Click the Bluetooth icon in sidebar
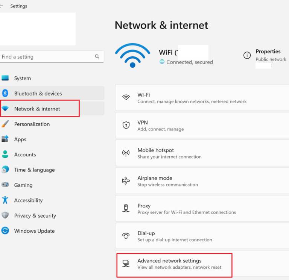 (x=5, y=93)
